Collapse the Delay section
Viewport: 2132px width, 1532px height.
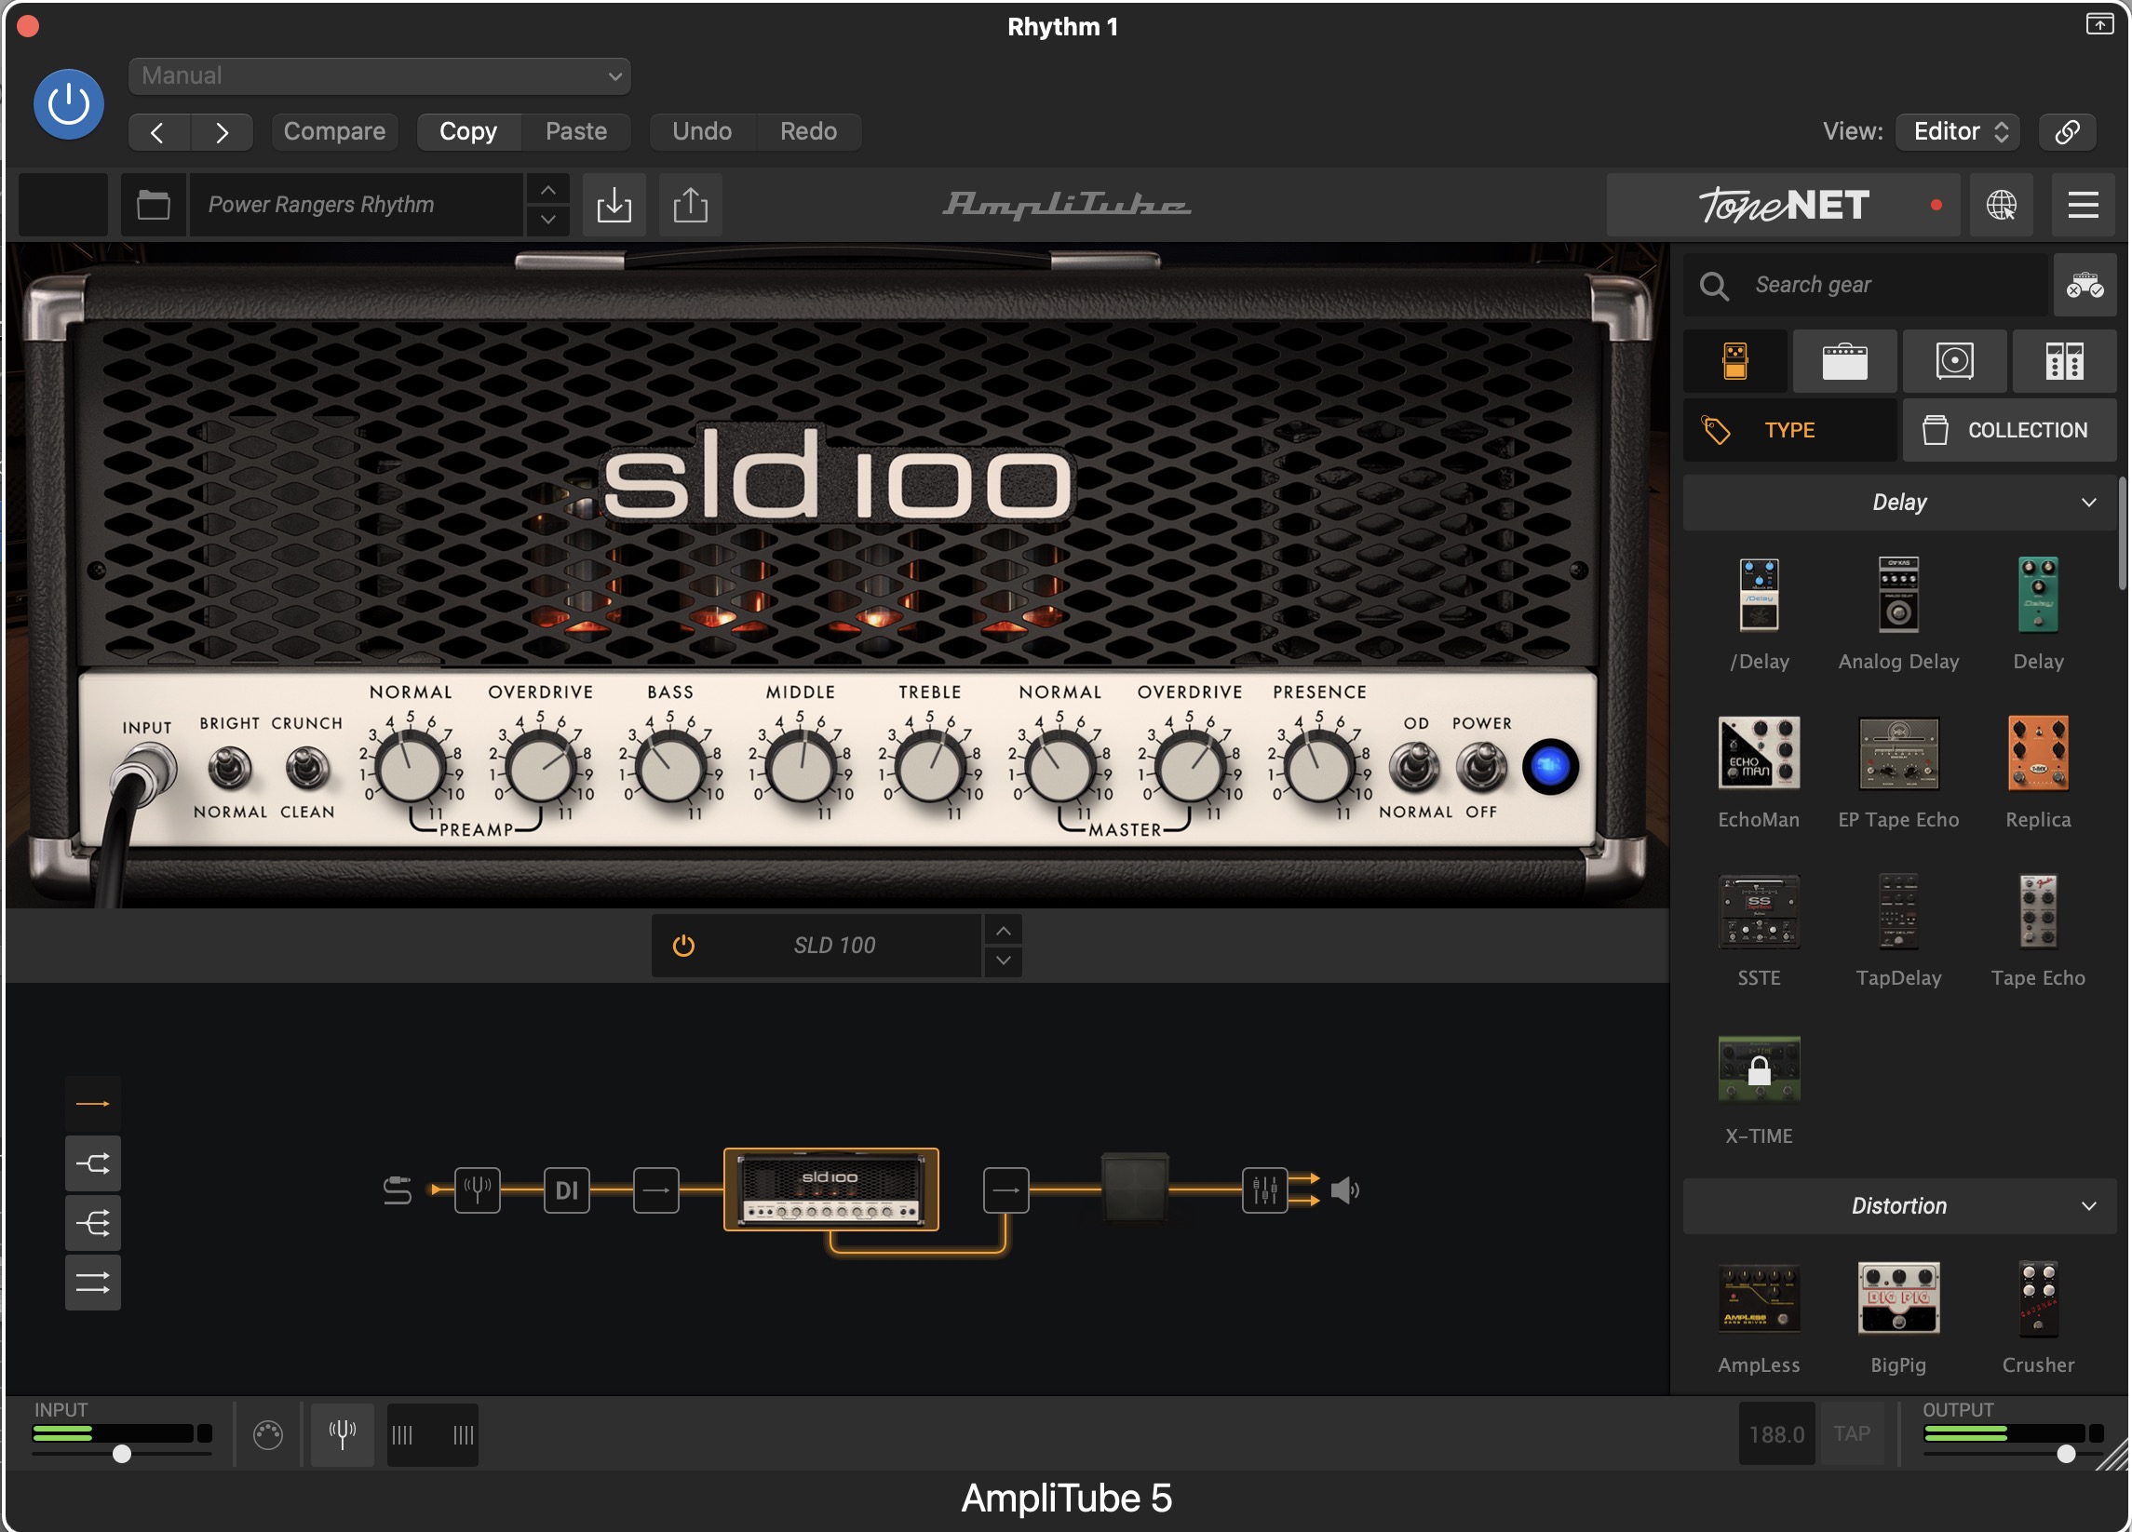coord(1900,503)
